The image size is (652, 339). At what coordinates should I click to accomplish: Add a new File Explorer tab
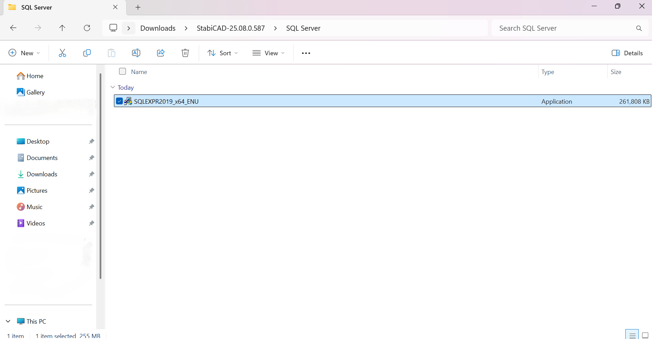point(138,7)
